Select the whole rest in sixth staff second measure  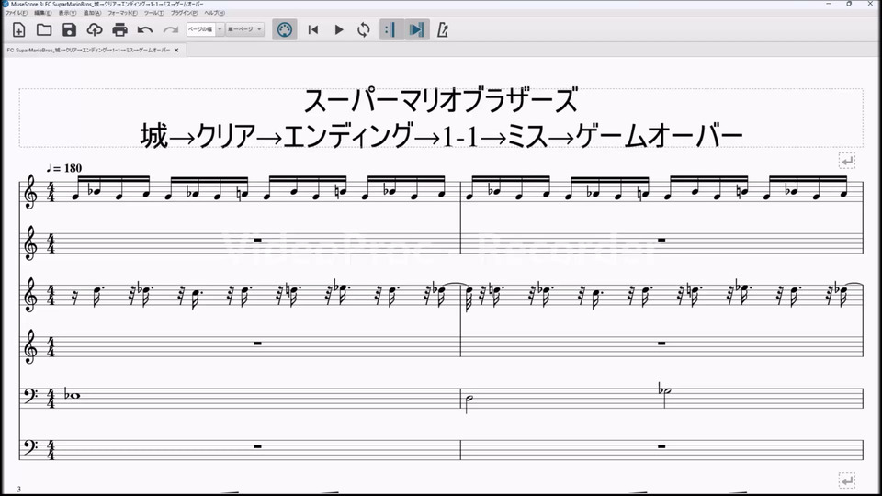(x=661, y=447)
